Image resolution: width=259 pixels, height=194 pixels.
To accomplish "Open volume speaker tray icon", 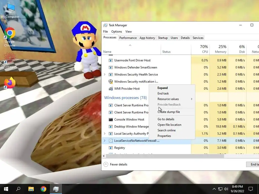I will tap(226, 189).
